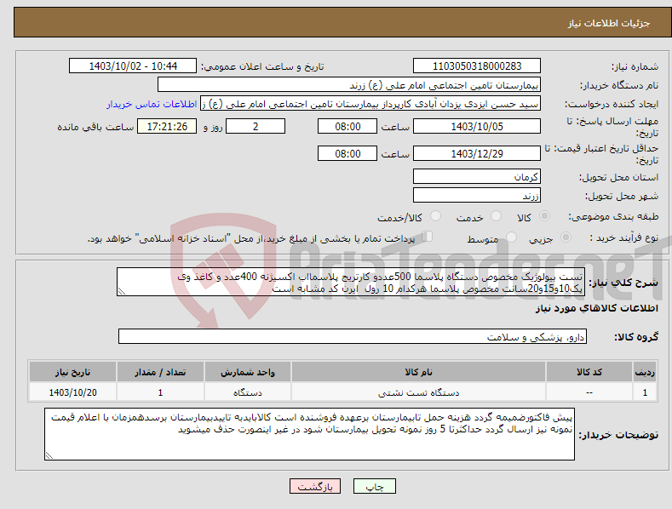Click the price validity date 1403/12/29
Image resolution: width=672 pixels, height=509 pixels.
[477, 153]
